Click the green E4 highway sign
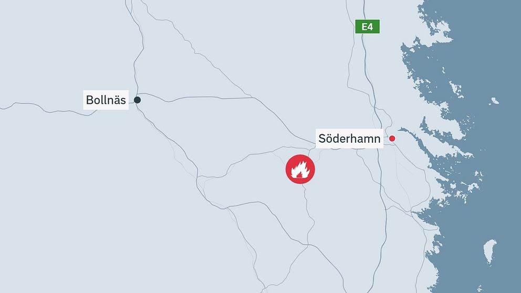Viewport: 521px width, 293px height. pos(367,27)
